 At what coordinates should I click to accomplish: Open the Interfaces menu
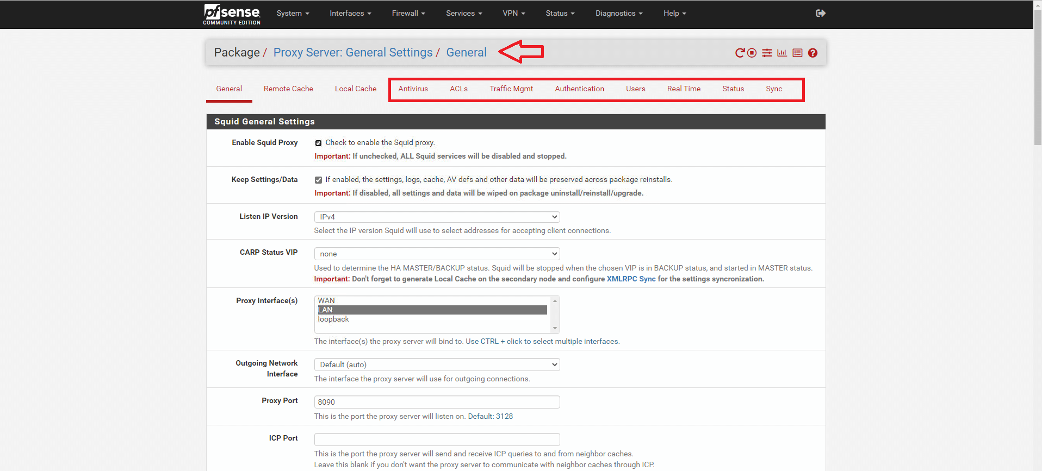point(350,13)
